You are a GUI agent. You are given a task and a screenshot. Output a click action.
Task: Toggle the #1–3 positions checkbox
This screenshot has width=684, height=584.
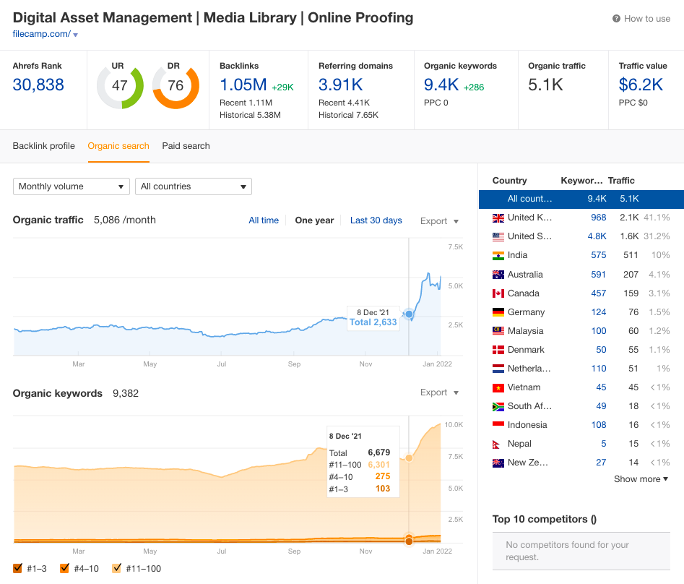17,568
